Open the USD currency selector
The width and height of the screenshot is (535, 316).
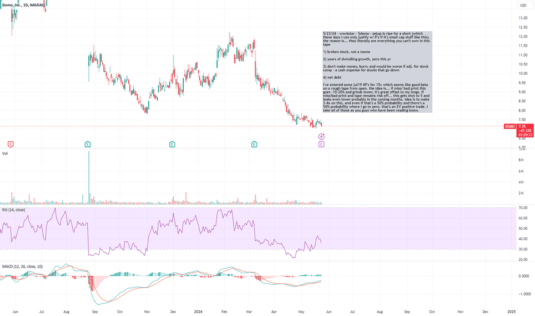523,5
